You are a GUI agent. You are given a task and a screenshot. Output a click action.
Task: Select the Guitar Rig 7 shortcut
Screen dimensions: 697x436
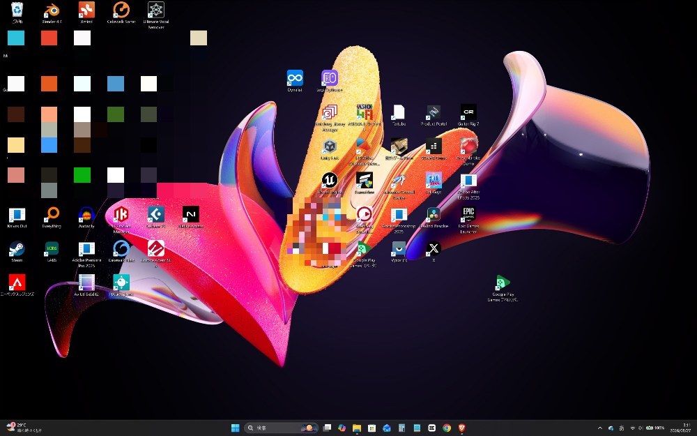[x=468, y=115]
